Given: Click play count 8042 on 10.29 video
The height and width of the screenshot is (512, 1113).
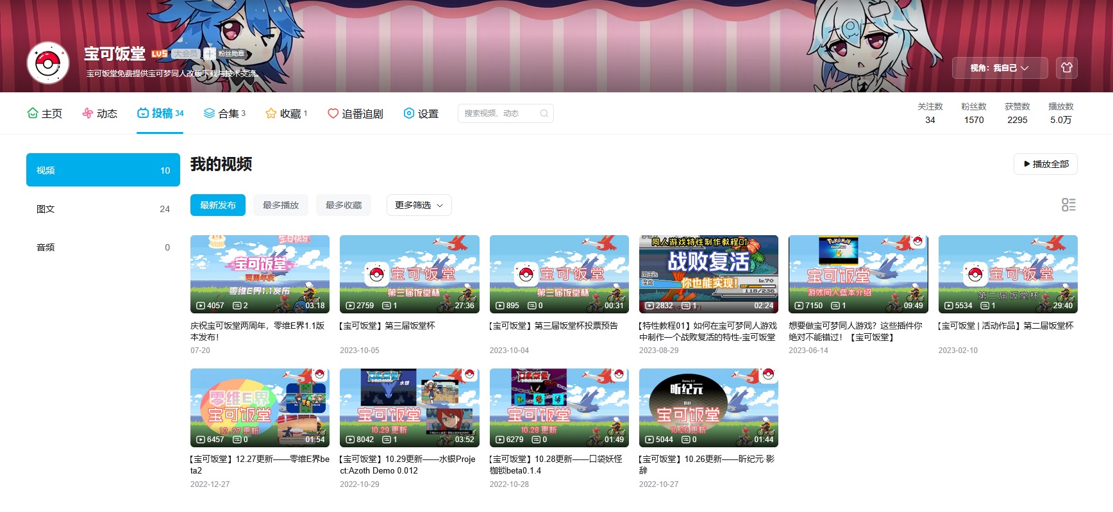Looking at the screenshot, I should 360,440.
